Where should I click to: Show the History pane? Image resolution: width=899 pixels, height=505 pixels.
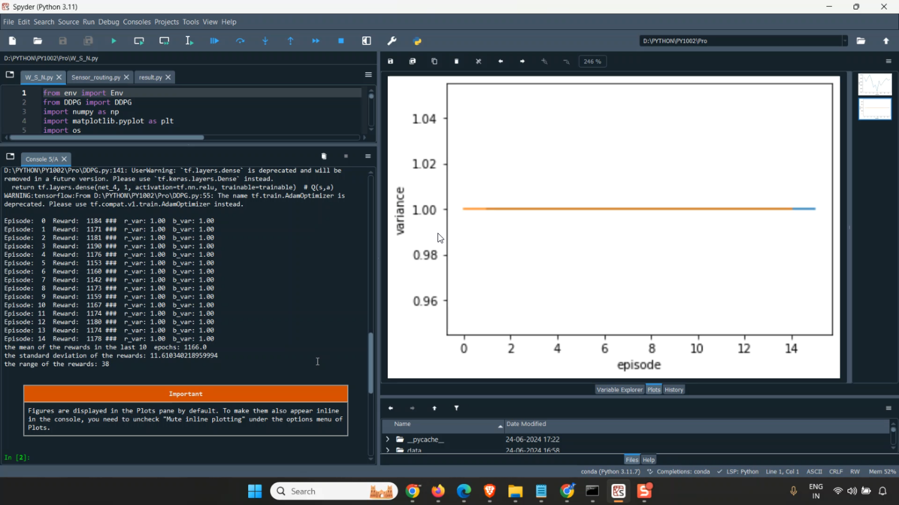point(674,390)
